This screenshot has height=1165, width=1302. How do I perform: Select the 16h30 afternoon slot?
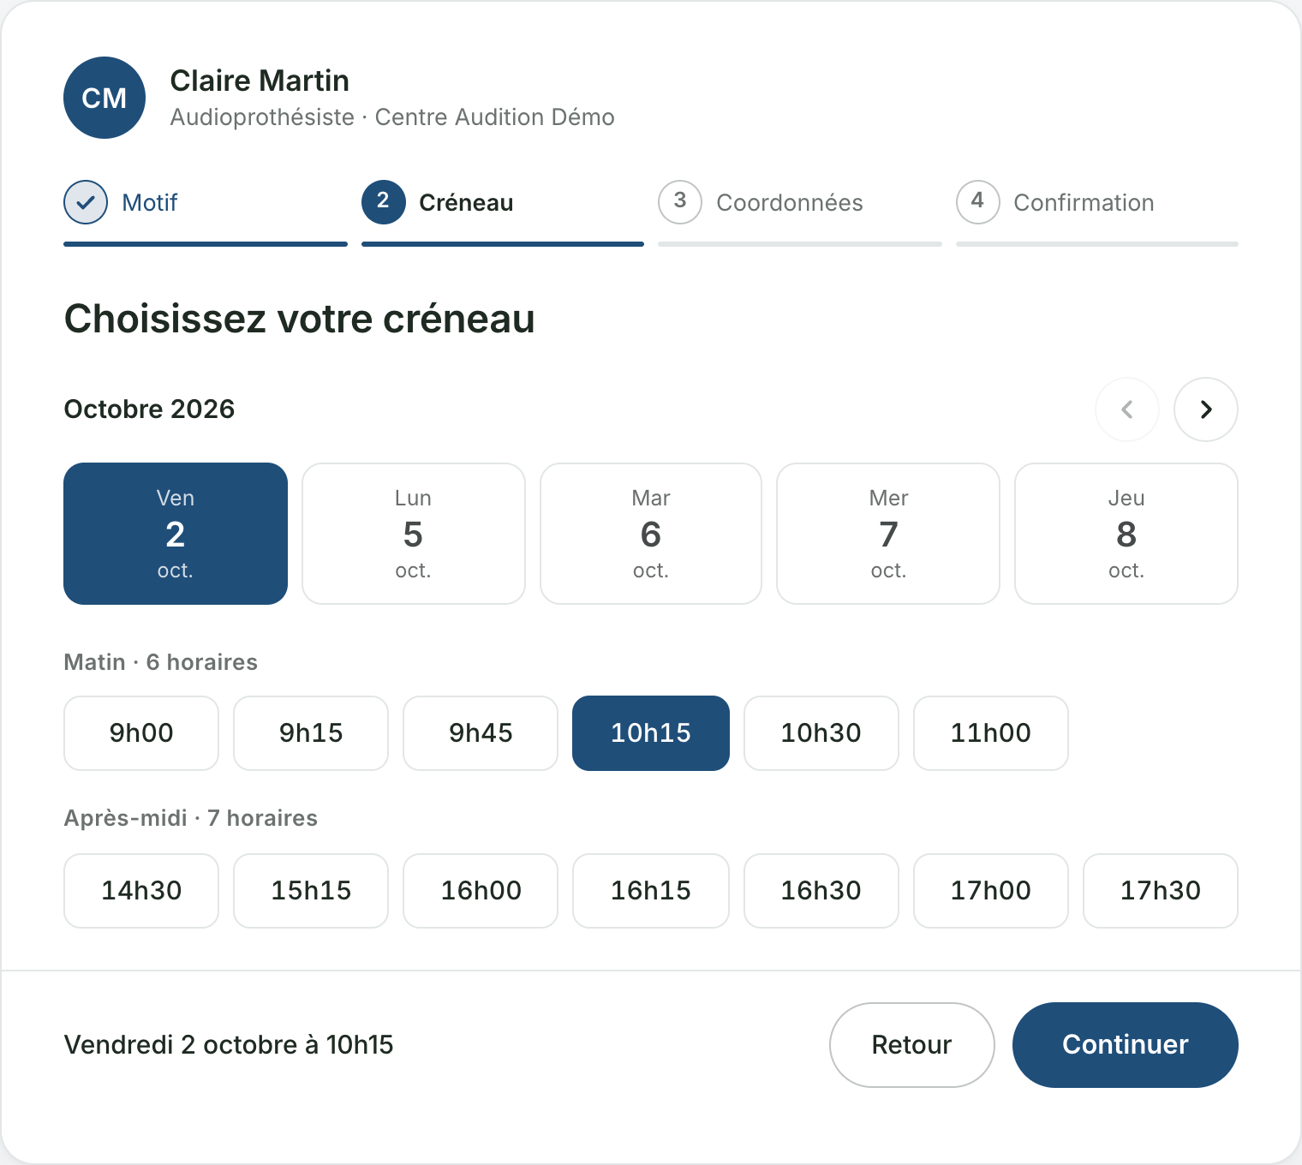coord(821,891)
